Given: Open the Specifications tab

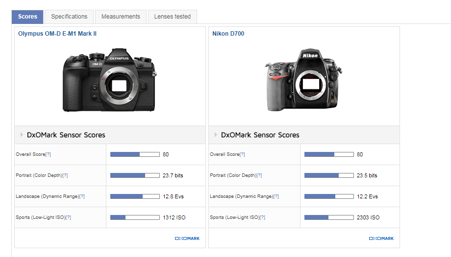Looking at the screenshot, I should [69, 17].
